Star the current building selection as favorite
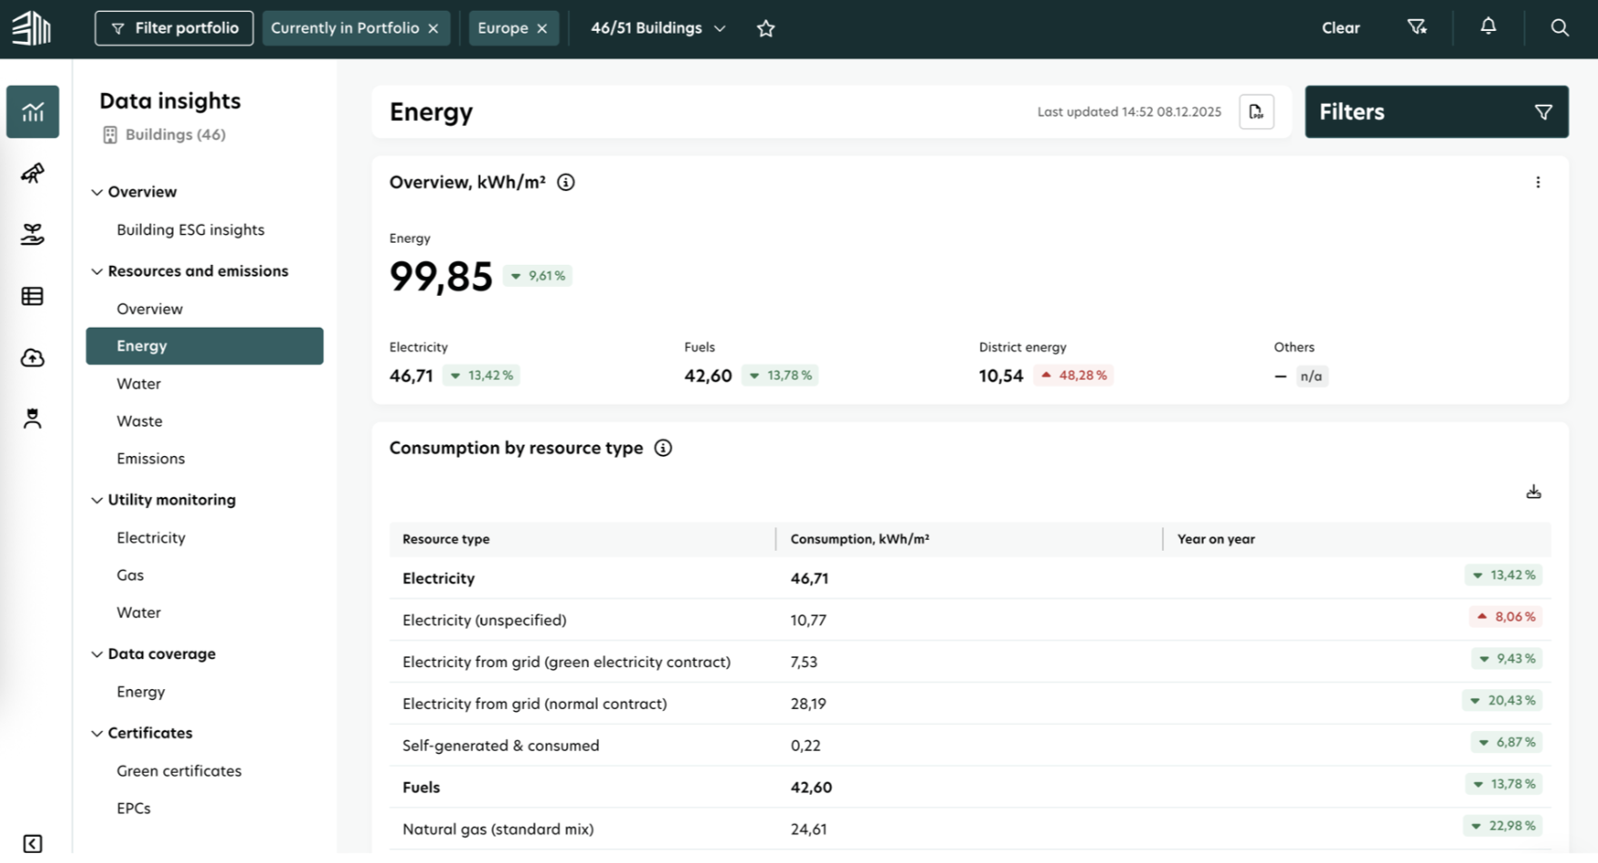The width and height of the screenshot is (1598, 863). coord(765,28)
